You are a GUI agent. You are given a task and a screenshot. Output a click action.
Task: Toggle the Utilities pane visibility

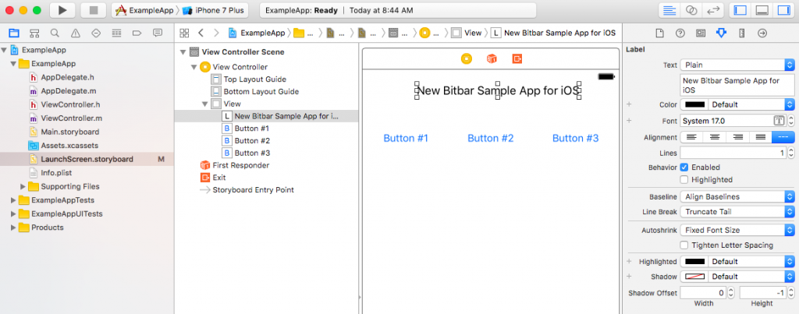(x=782, y=10)
